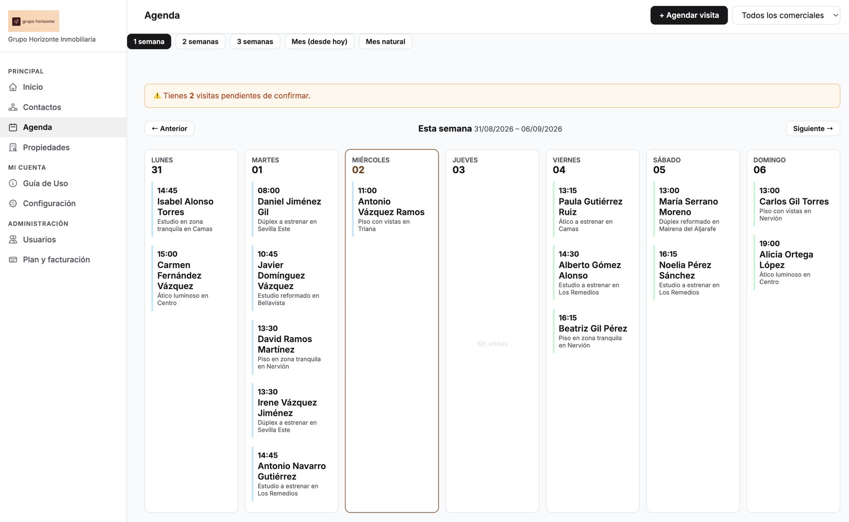Open Carmen Fernández Vázquez visit card
Image resolution: width=849 pixels, height=522 pixels.
[x=191, y=278]
